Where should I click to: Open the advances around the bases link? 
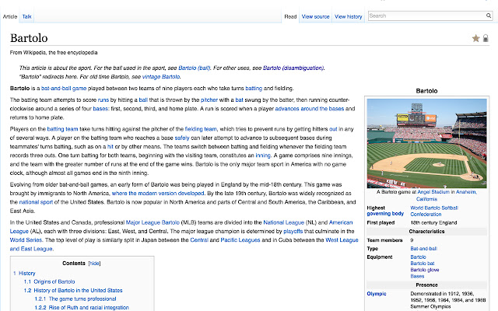click(x=310, y=109)
